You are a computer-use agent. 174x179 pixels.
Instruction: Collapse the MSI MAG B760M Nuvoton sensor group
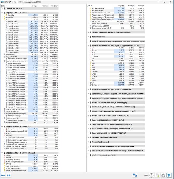pos(88,45)
